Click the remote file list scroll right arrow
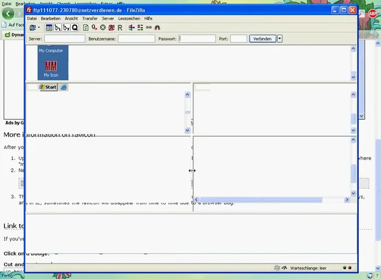381x279 pixels. 347,200
